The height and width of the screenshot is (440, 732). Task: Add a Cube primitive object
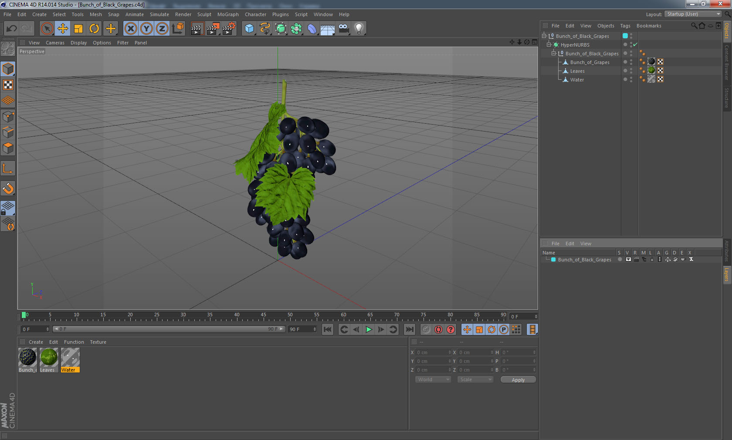(249, 29)
